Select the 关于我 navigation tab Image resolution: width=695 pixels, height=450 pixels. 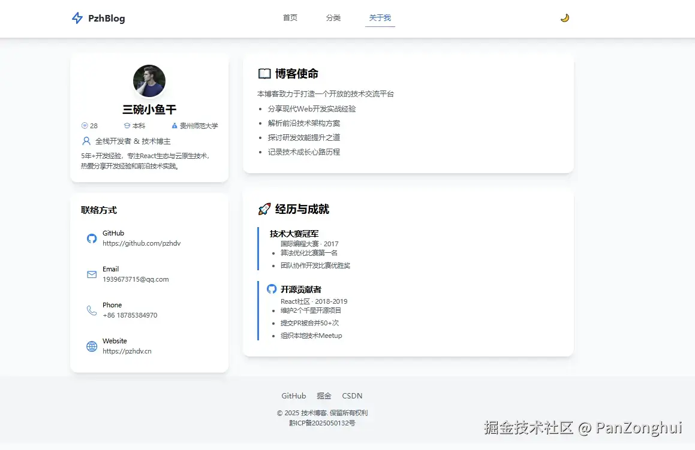point(380,18)
